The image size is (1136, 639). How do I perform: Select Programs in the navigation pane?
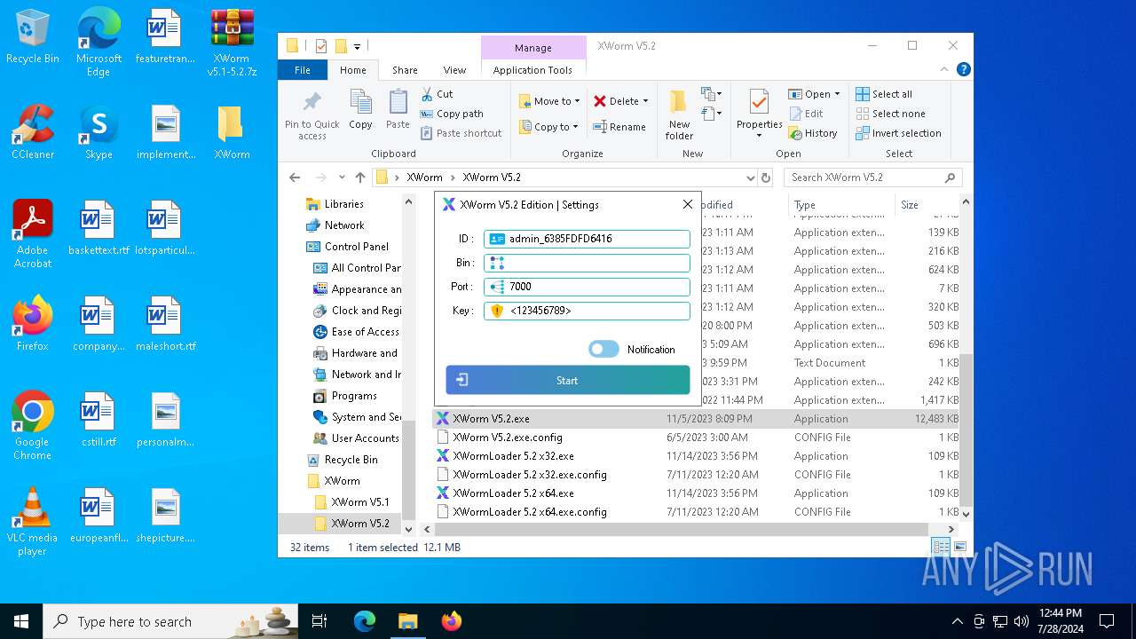click(354, 396)
